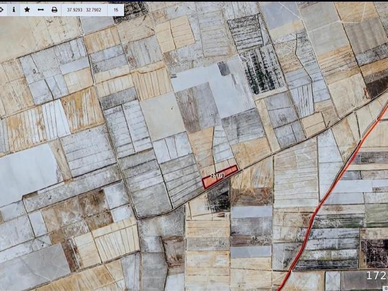
Task: Click the star favorites icon
Action: point(27,10)
